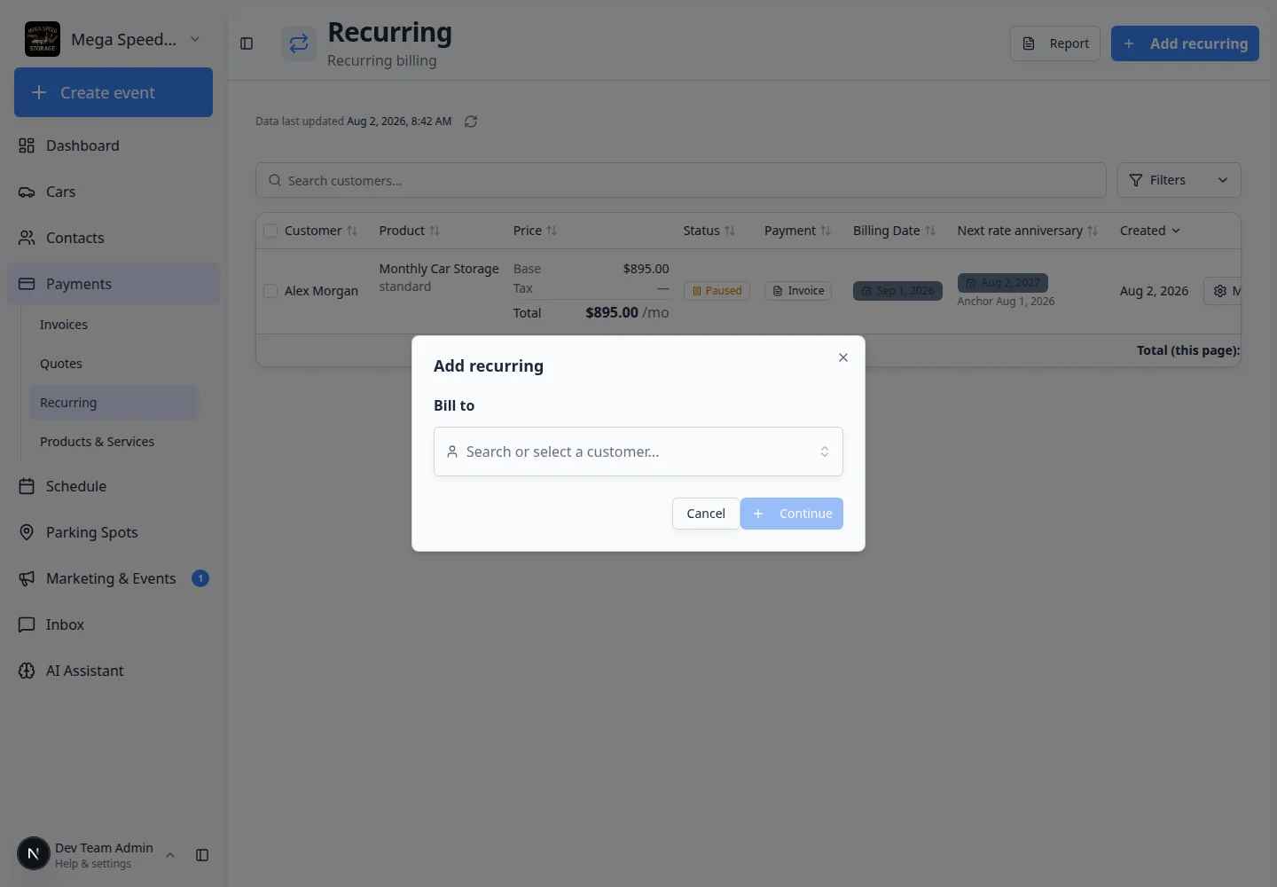Click Continue in the dialog

click(792, 514)
